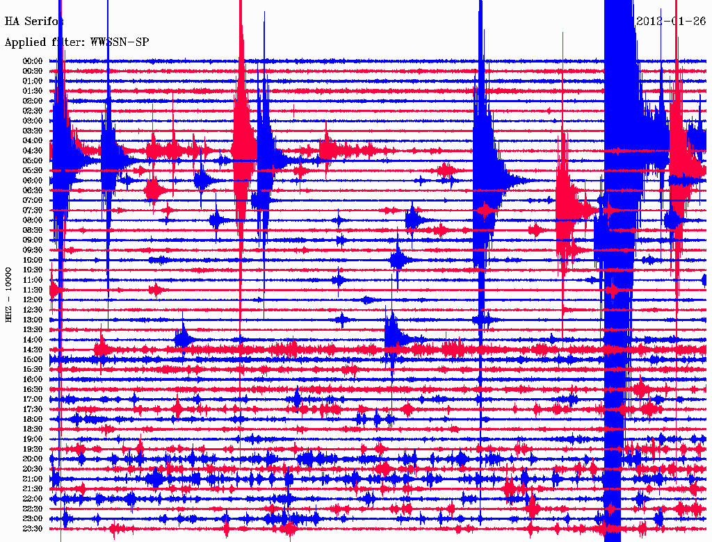This screenshot has width=712, height=542.
Task: Click the 15:30 time label
Action: [33, 370]
